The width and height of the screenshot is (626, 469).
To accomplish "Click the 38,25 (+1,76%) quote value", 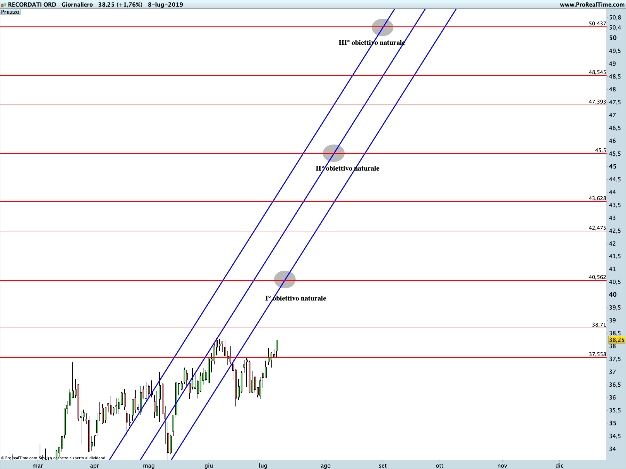I will [x=120, y=5].
